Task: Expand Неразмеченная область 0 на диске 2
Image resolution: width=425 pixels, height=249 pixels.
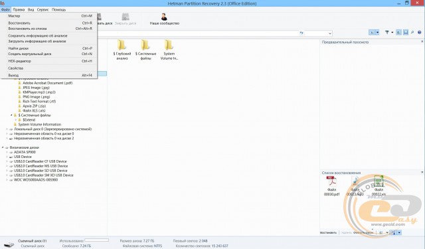Action: pos(7,139)
